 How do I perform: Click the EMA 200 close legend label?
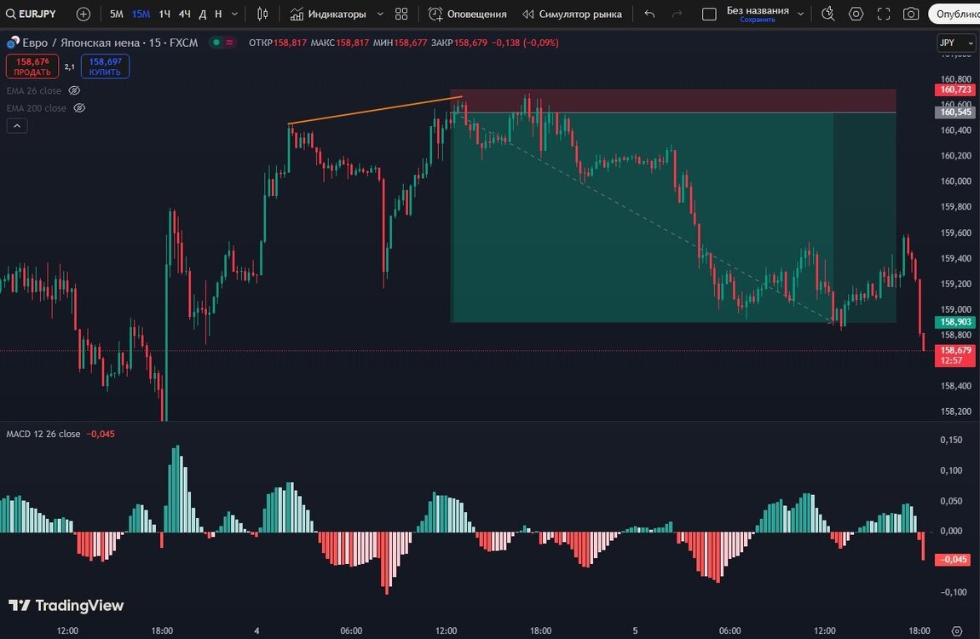(x=37, y=108)
